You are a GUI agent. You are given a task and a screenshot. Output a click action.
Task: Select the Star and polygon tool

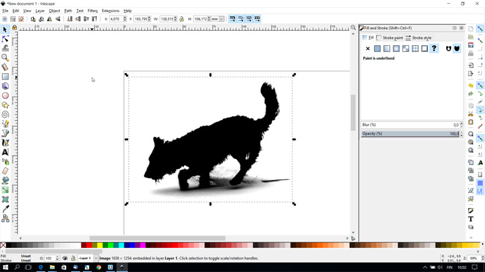[5, 105]
